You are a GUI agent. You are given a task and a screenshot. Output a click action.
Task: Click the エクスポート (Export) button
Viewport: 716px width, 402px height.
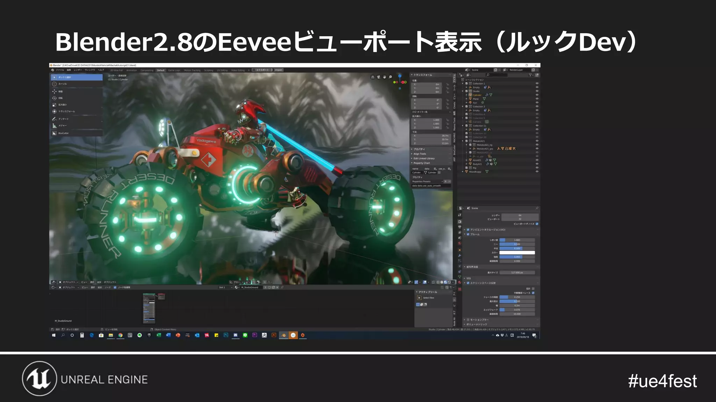tap(263, 70)
